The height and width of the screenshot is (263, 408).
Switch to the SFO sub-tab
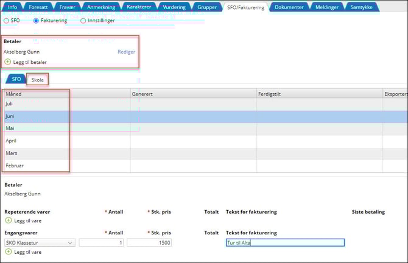point(16,80)
